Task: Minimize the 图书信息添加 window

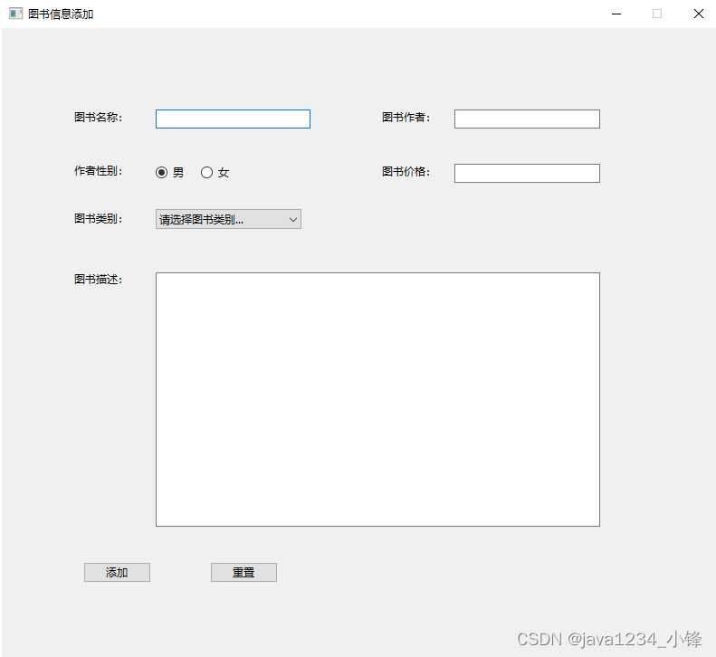Action: coord(616,14)
